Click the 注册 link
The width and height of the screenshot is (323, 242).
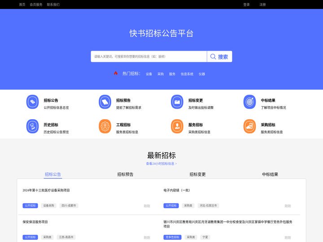262,4
